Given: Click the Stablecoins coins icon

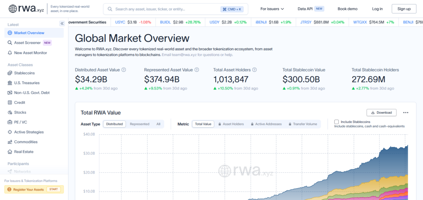Looking at the screenshot, I should (10, 73).
